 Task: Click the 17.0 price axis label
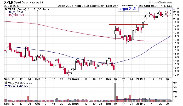176,40
